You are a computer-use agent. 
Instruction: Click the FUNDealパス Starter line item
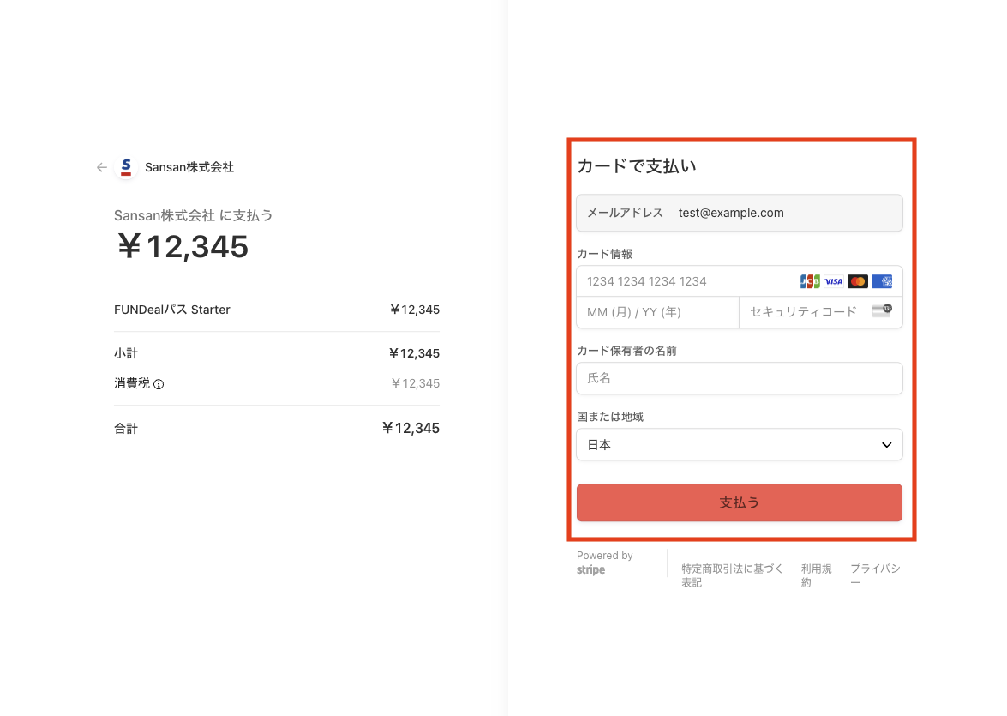[172, 310]
